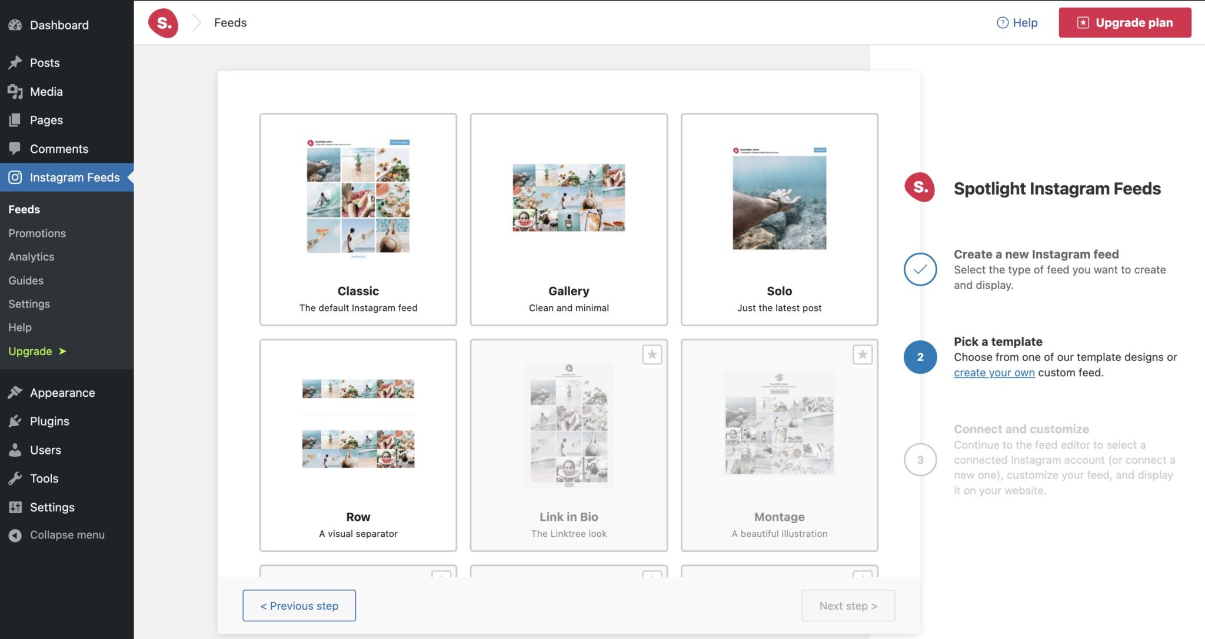Open Promotions submenu item
The image size is (1205, 639).
[37, 233]
